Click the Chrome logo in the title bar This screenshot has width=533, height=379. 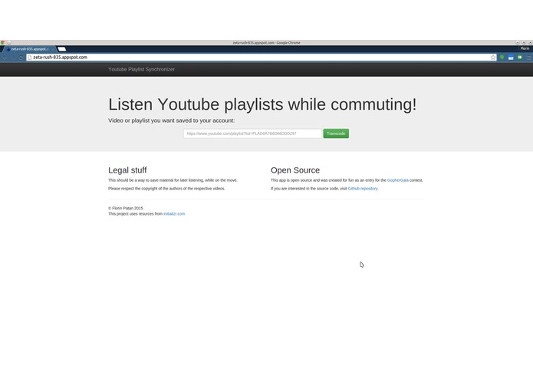pyautogui.click(x=3, y=42)
